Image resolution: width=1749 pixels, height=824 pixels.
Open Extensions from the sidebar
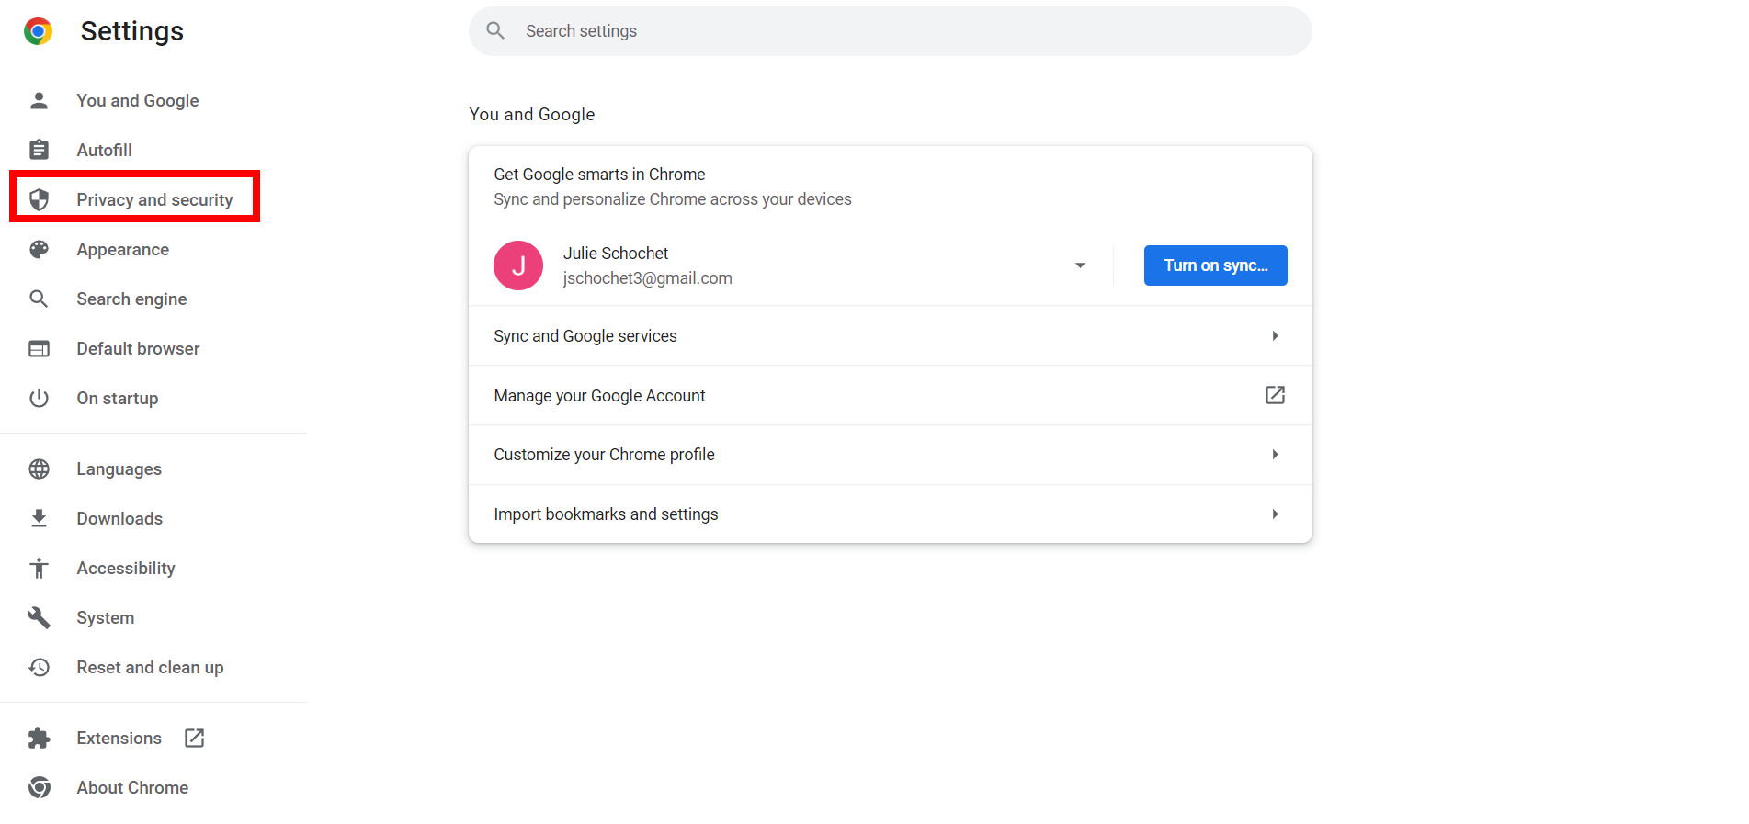coord(119,738)
